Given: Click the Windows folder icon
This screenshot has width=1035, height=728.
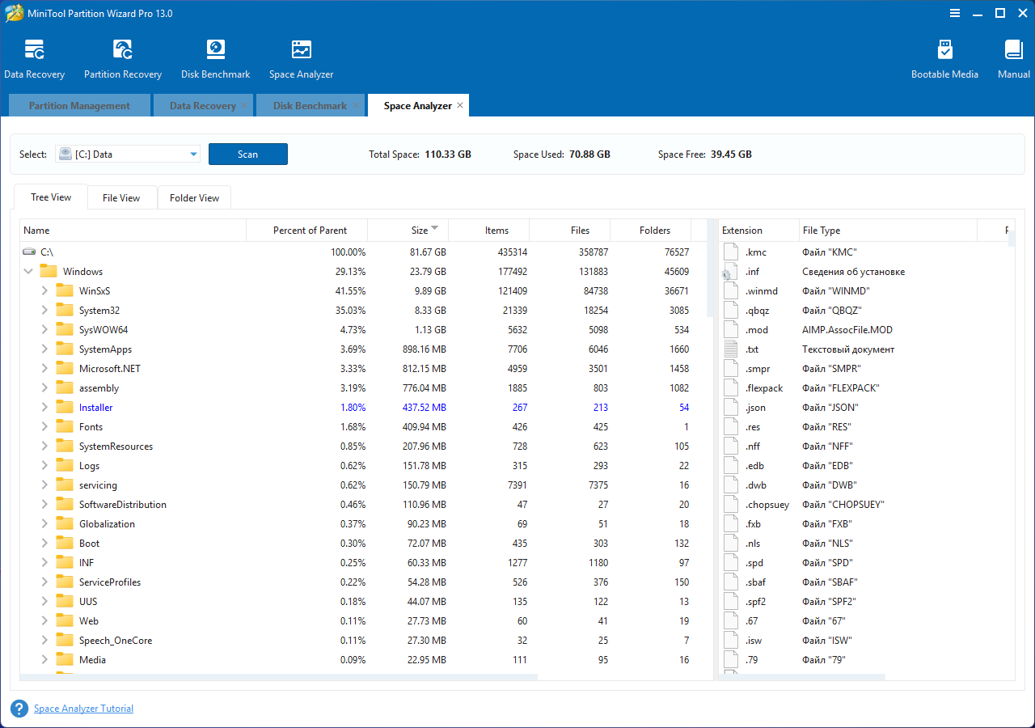Looking at the screenshot, I should coord(49,272).
